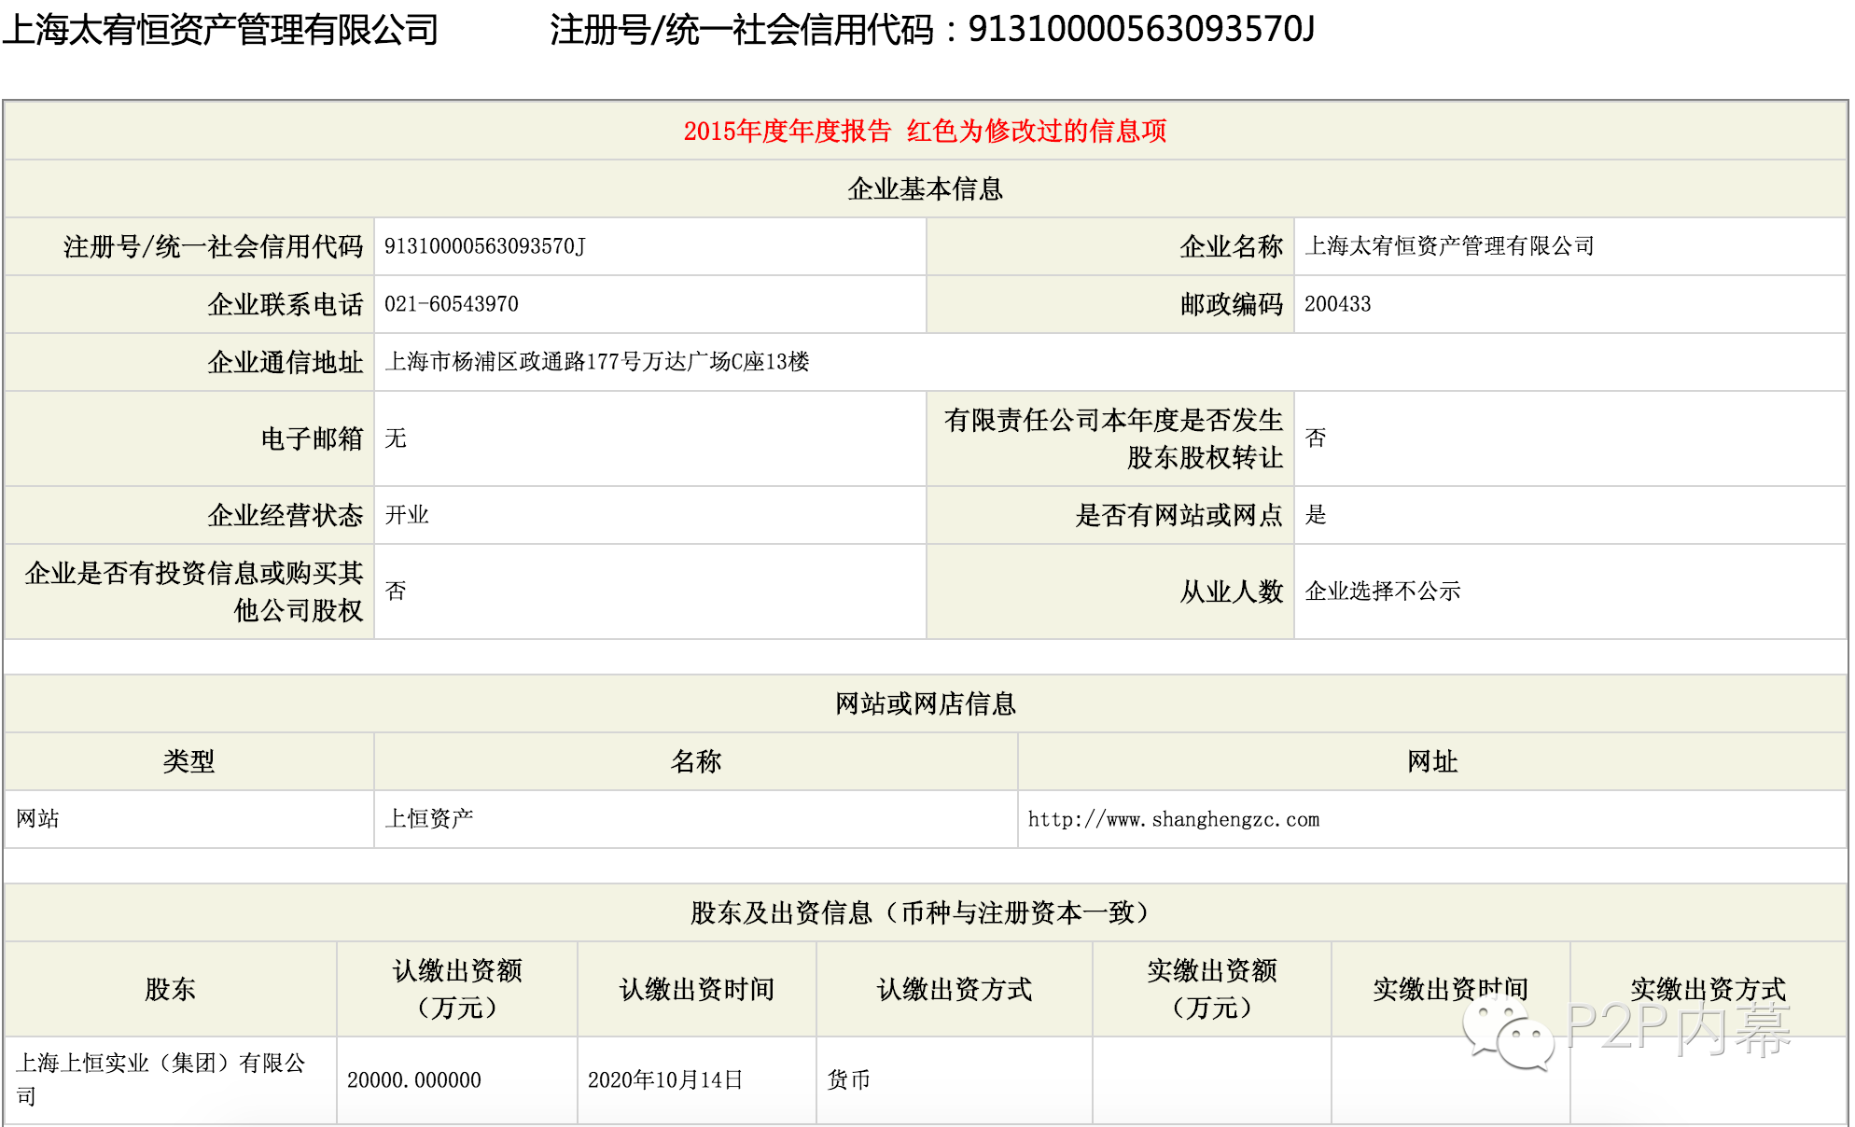
Task: Click the contribution method 货币
Action: click(848, 1080)
